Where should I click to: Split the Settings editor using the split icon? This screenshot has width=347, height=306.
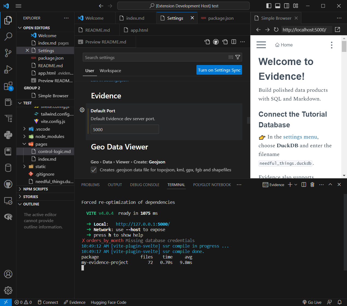click(x=234, y=42)
